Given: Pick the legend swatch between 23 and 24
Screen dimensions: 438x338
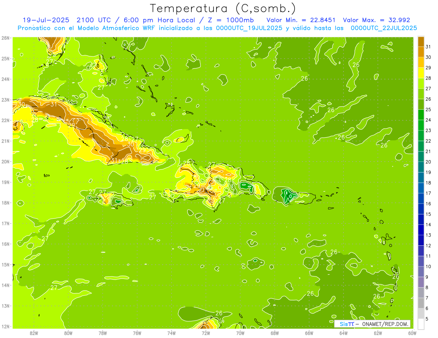Looking at the screenshot, I should point(421,125).
